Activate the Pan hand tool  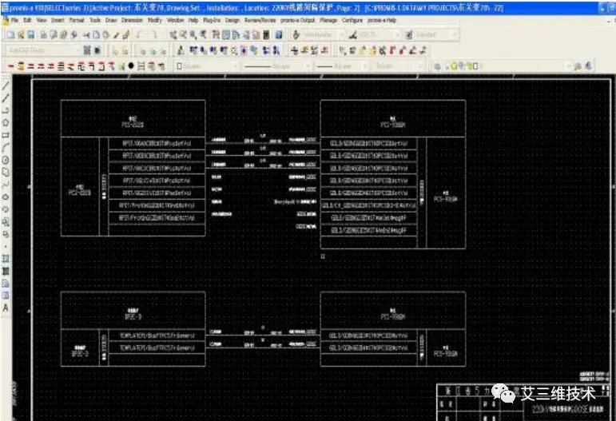[x=173, y=35]
